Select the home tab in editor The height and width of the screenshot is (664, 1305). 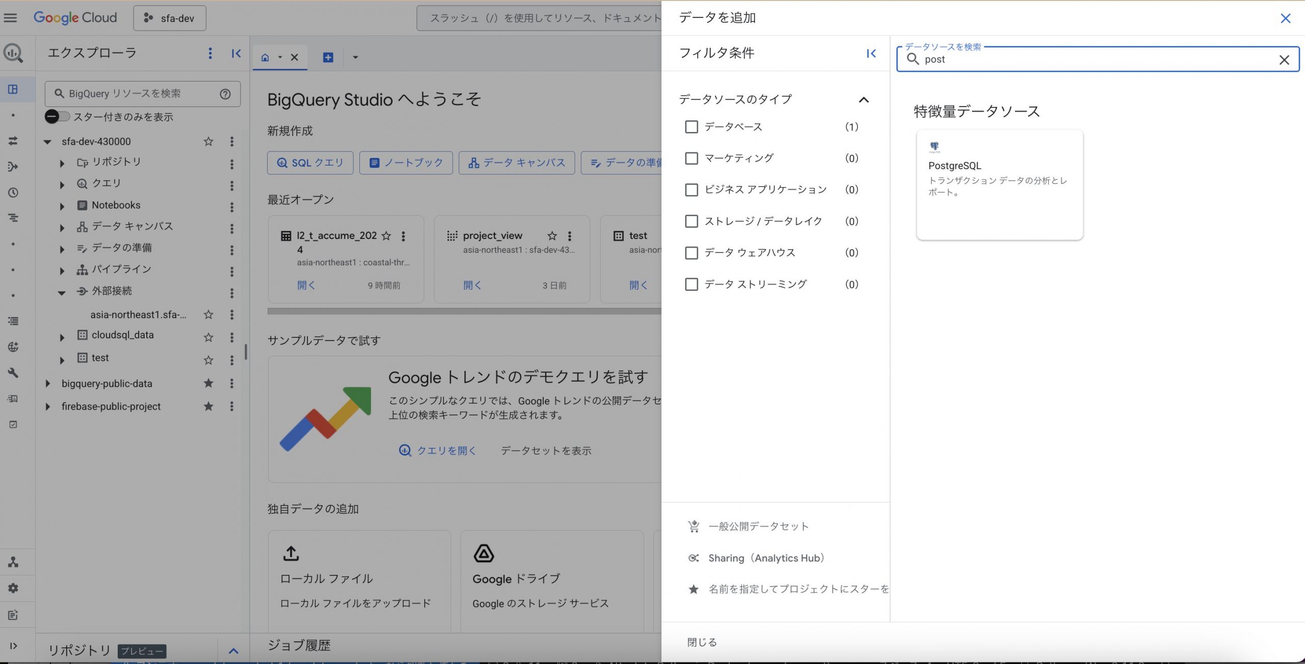click(265, 57)
